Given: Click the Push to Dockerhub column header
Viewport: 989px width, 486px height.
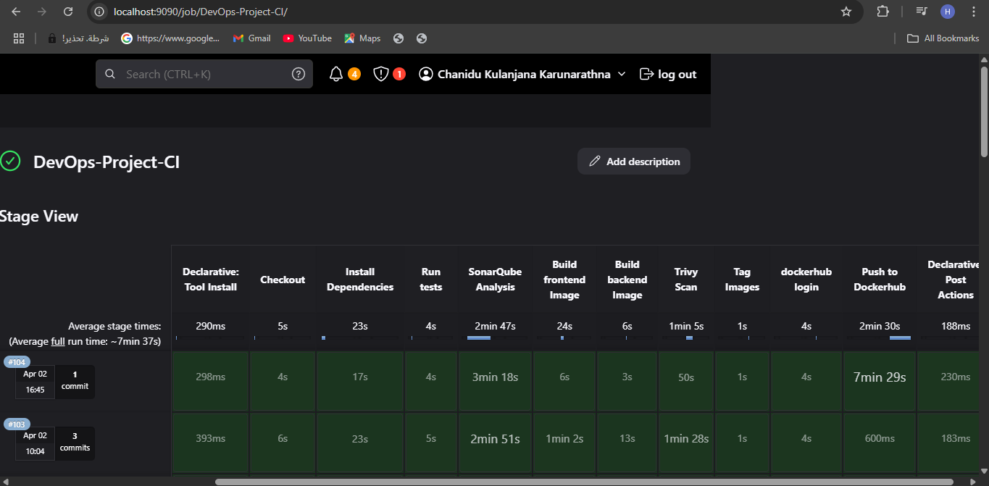Looking at the screenshot, I should point(880,280).
